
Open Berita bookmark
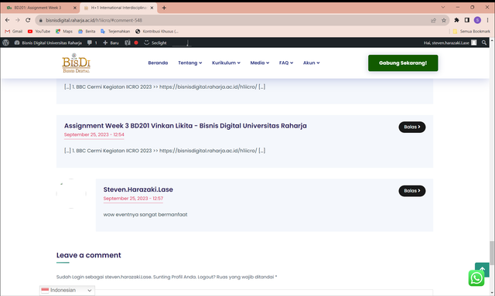(x=87, y=31)
